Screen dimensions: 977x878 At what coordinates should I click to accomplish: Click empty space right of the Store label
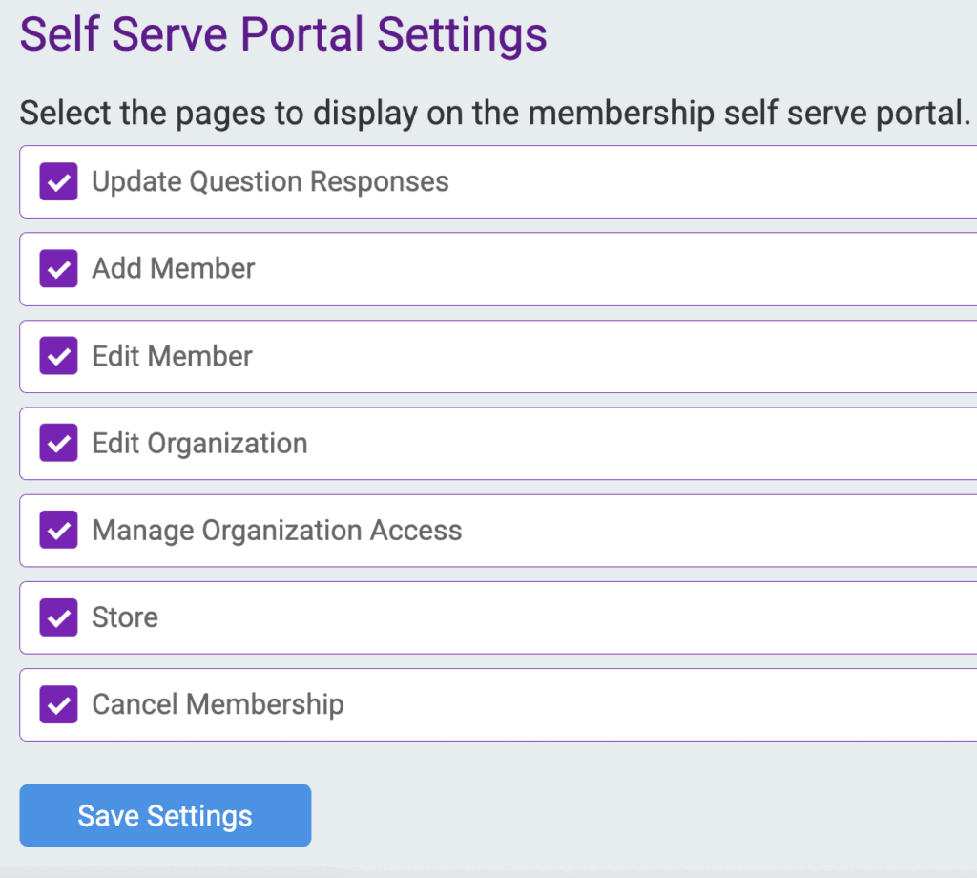[x=572, y=617]
